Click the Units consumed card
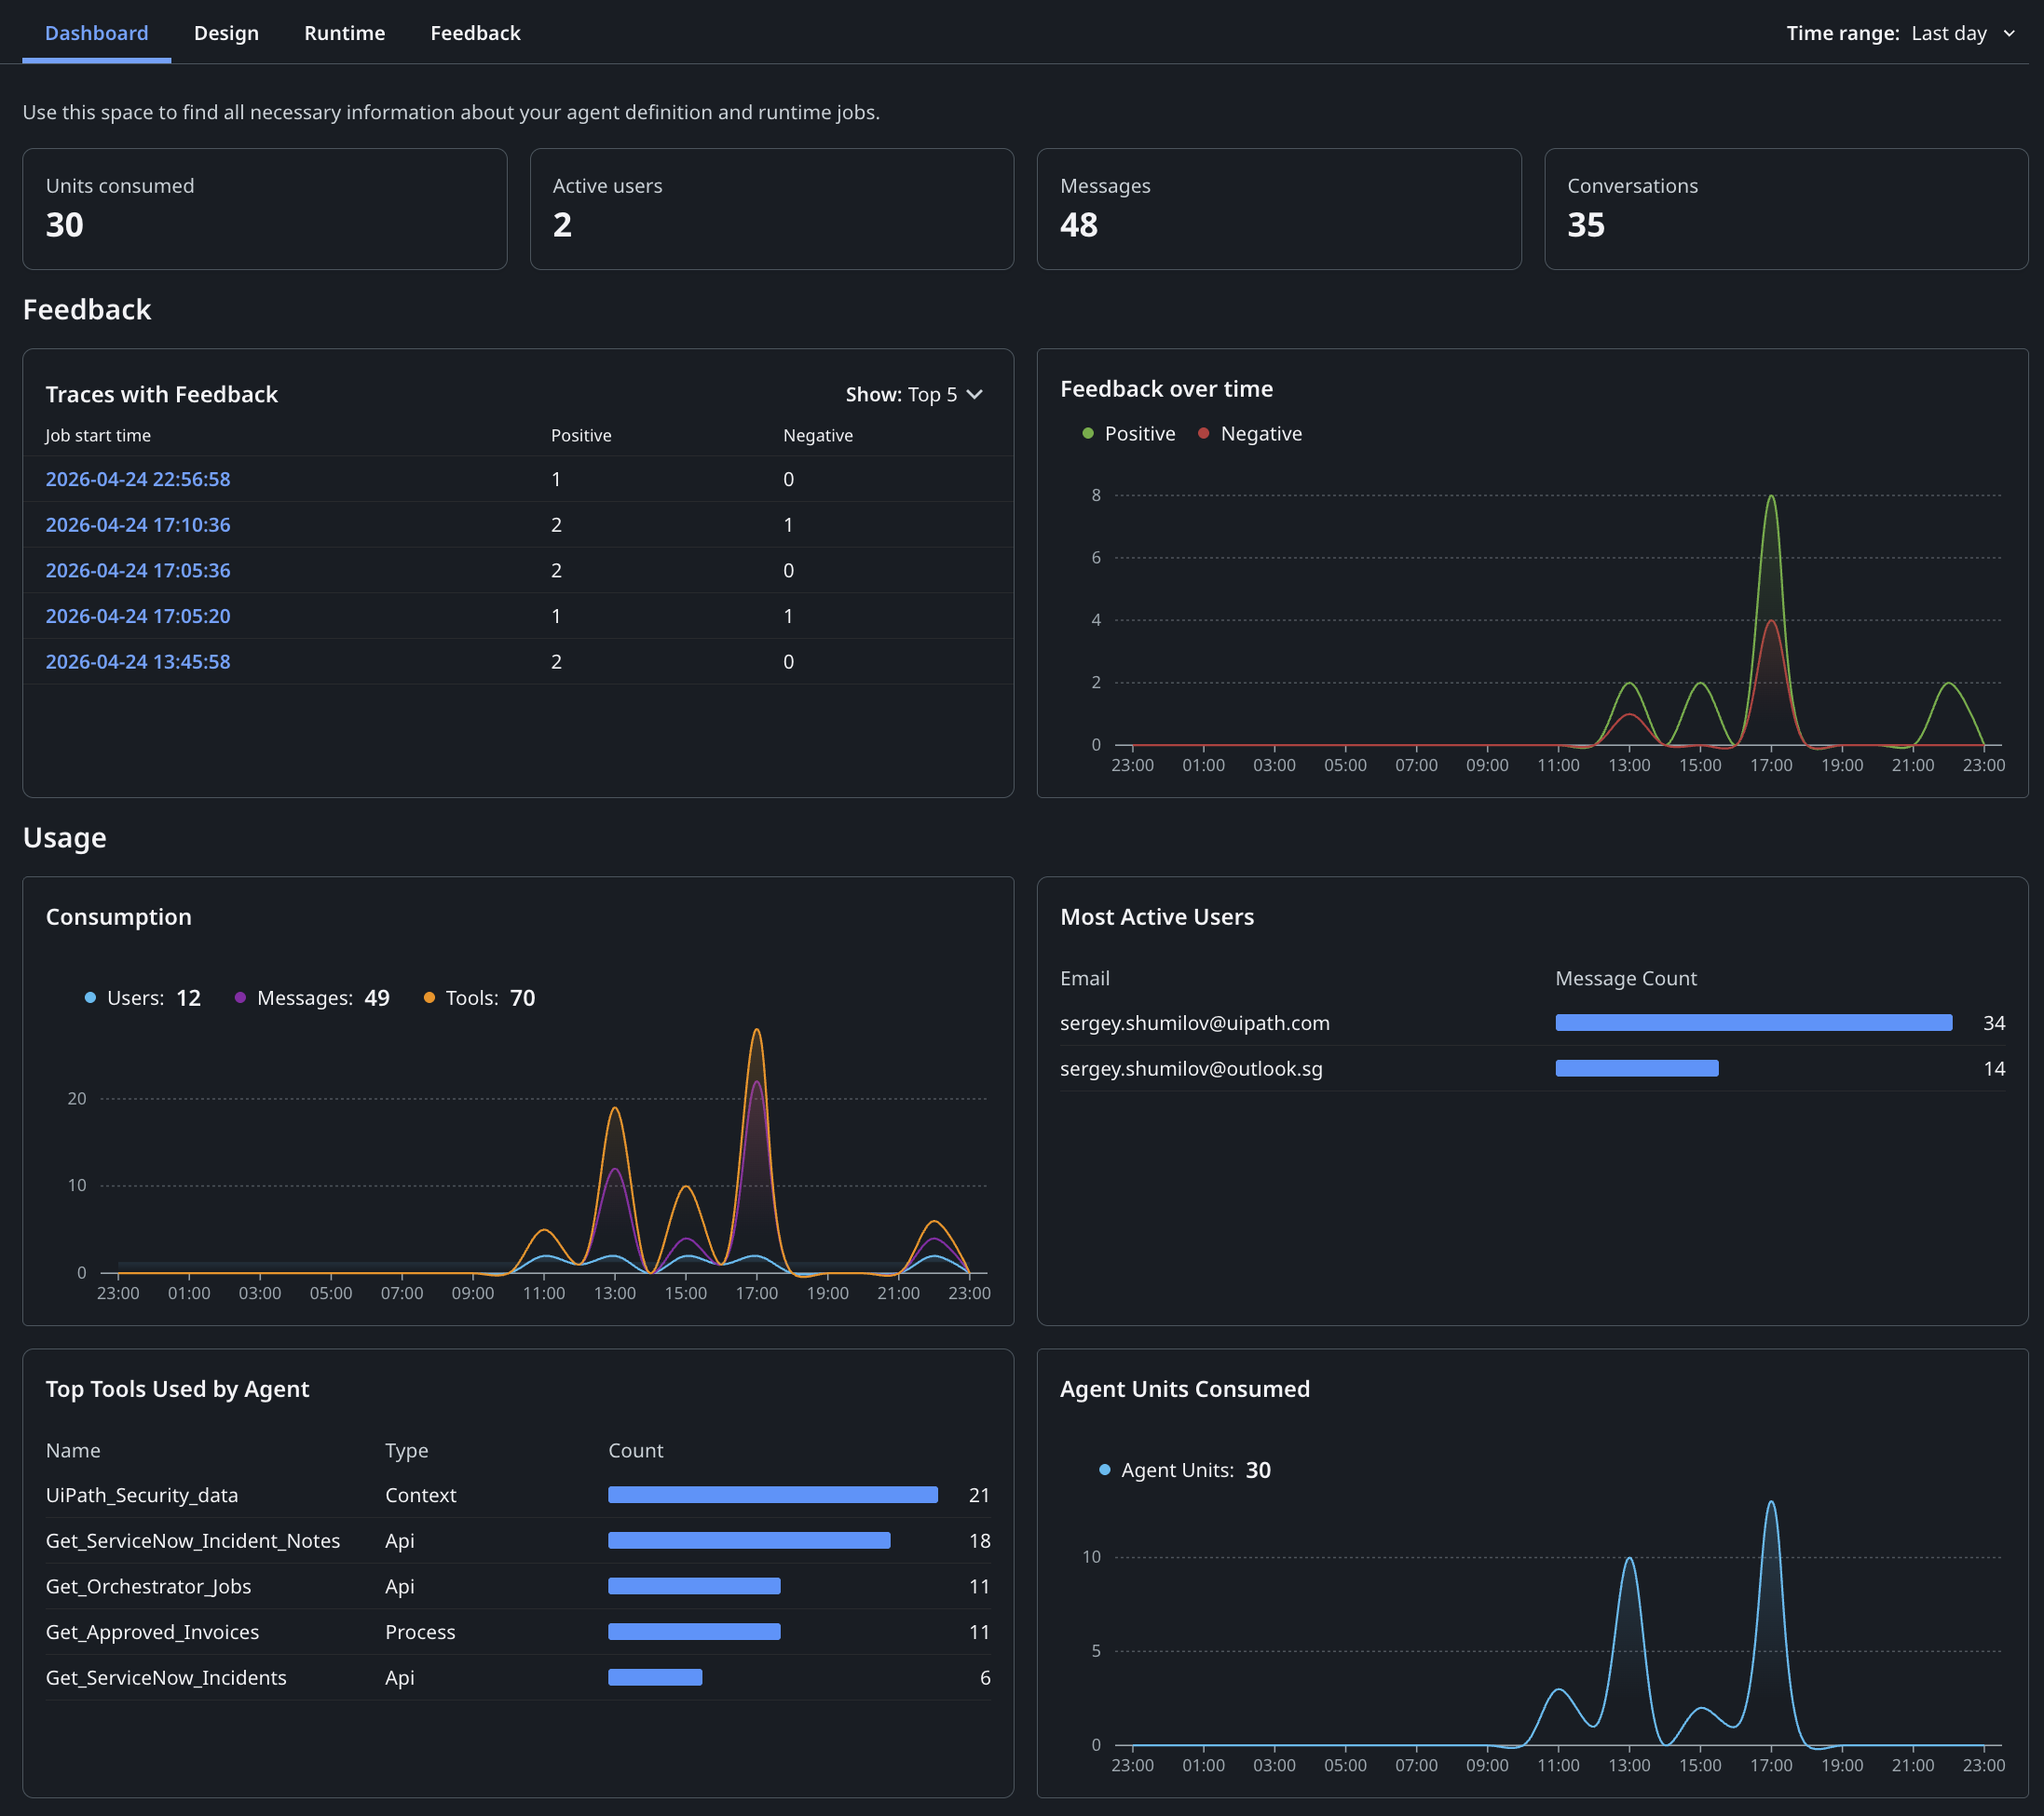This screenshot has width=2044, height=1816. (x=265, y=209)
